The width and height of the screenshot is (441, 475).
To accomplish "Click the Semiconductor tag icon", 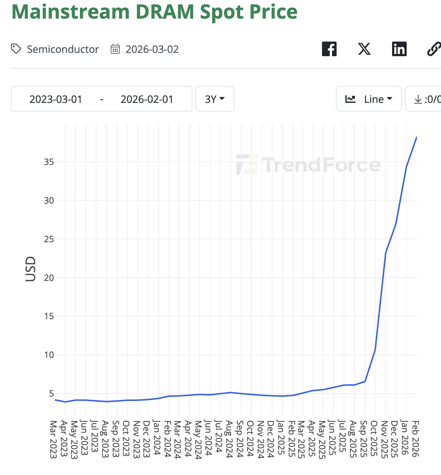I will click(16, 49).
